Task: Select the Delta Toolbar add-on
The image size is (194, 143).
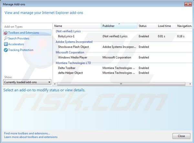Action: (x=123, y=68)
